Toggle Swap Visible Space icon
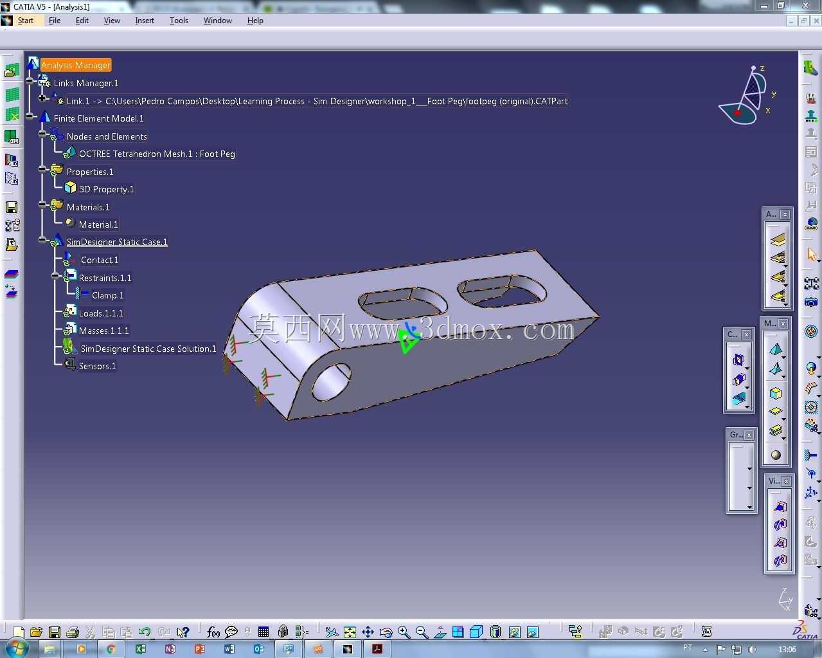Image resolution: width=822 pixels, height=658 pixels. pos(532,632)
